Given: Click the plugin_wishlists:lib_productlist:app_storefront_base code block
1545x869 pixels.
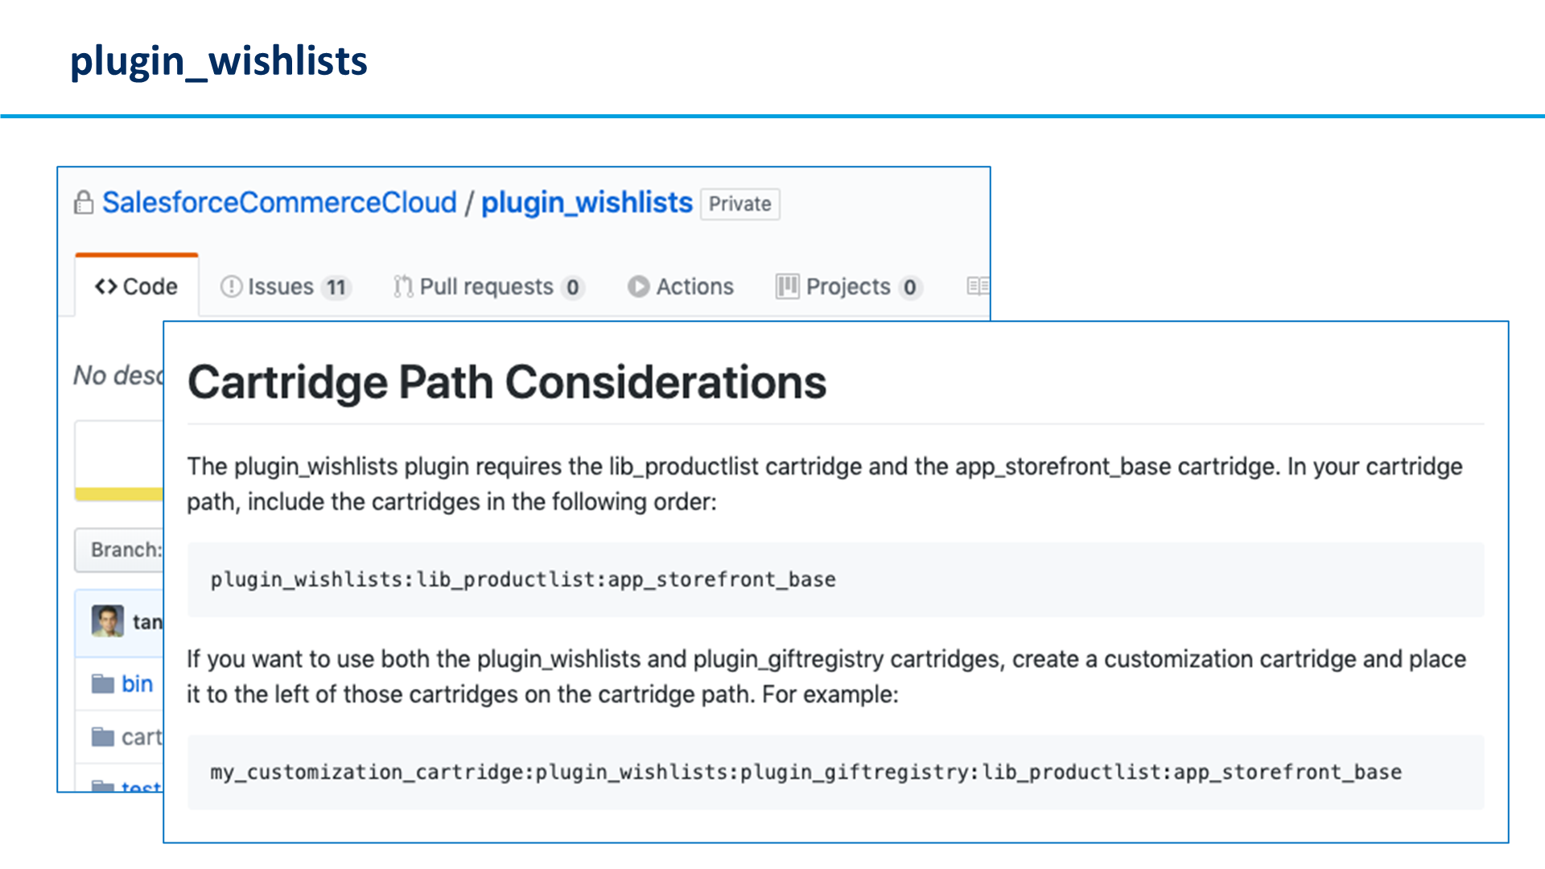Looking at the screenshot, I should 835,579.
